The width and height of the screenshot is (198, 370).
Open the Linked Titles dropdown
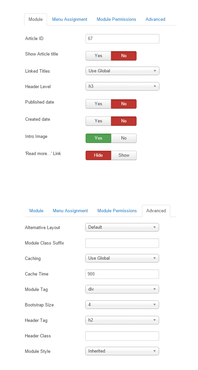122,71
